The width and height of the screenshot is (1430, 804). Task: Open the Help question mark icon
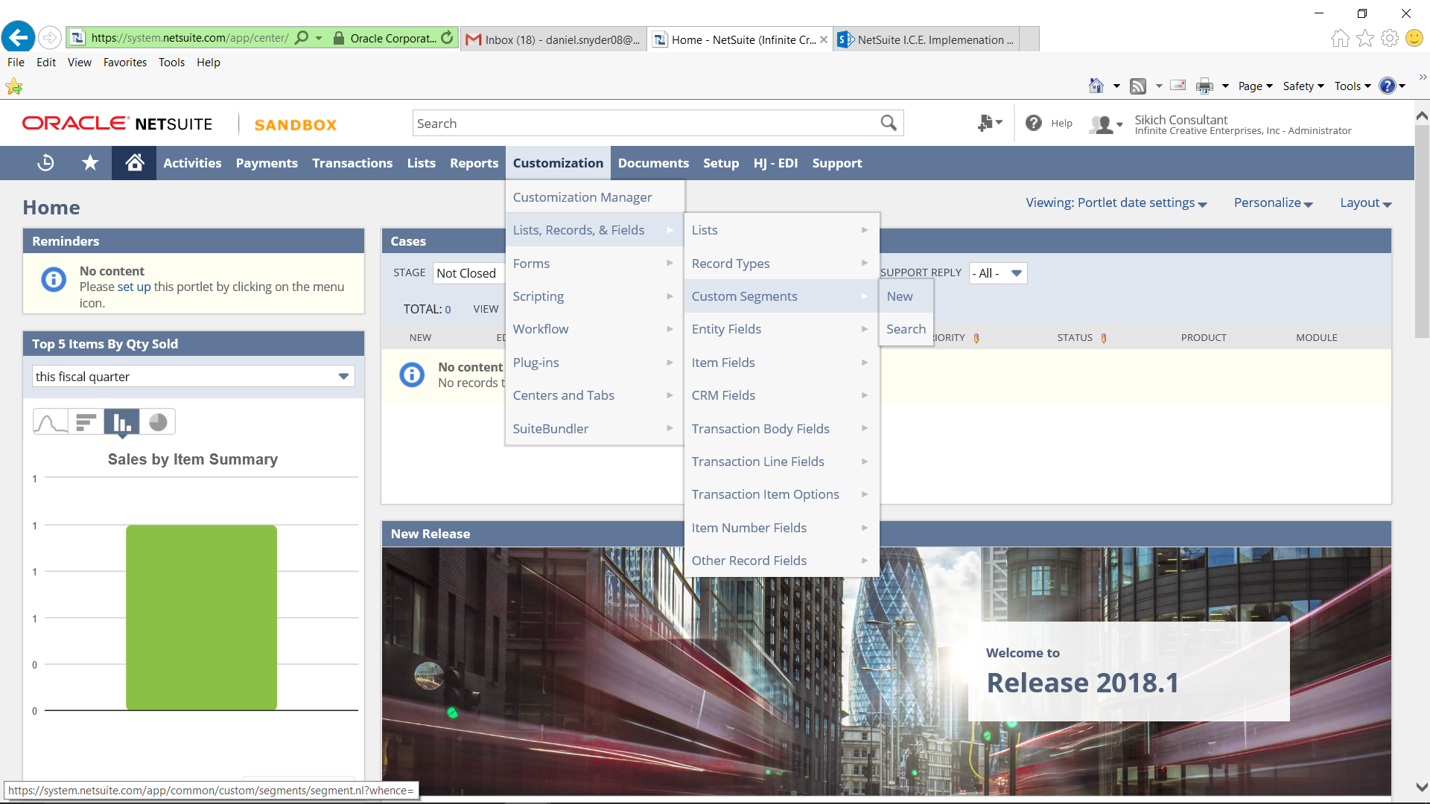click(1034, 123)
